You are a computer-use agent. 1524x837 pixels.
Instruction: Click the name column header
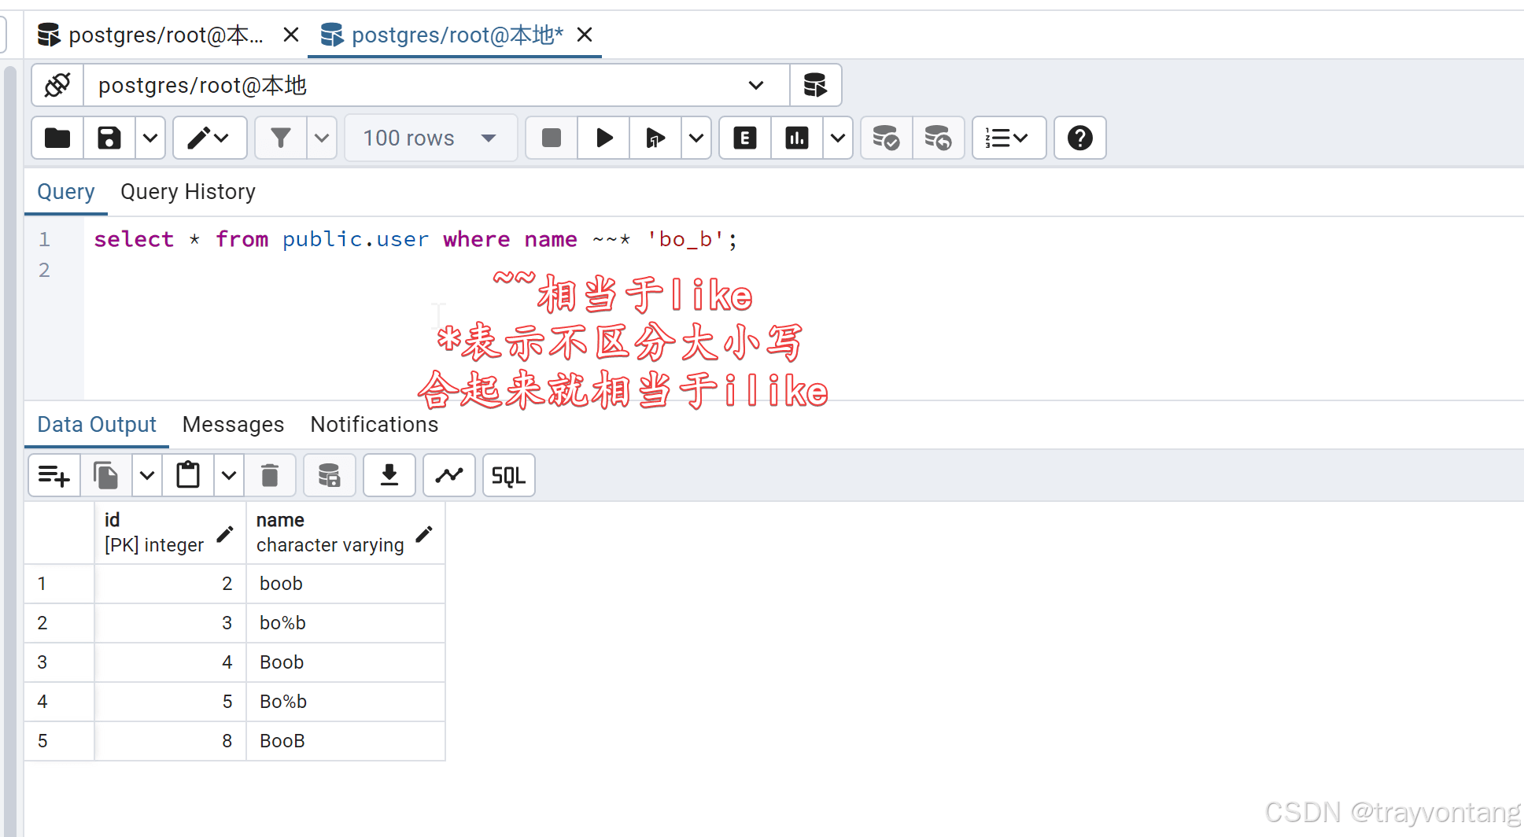tap(345, 533)
